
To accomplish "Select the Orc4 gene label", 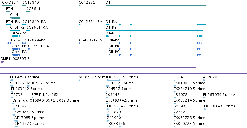I will [14, 14].
